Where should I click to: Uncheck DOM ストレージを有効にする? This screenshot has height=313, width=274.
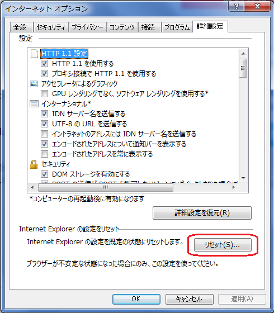[x=44, y=174]
